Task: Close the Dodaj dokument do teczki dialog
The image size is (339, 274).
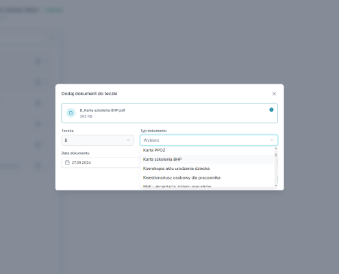Action: (x=274, y=94)
